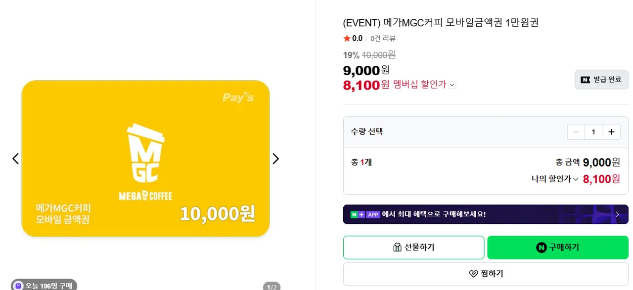Toggle the 찜하기 heart wishlist button

point(486,274)
